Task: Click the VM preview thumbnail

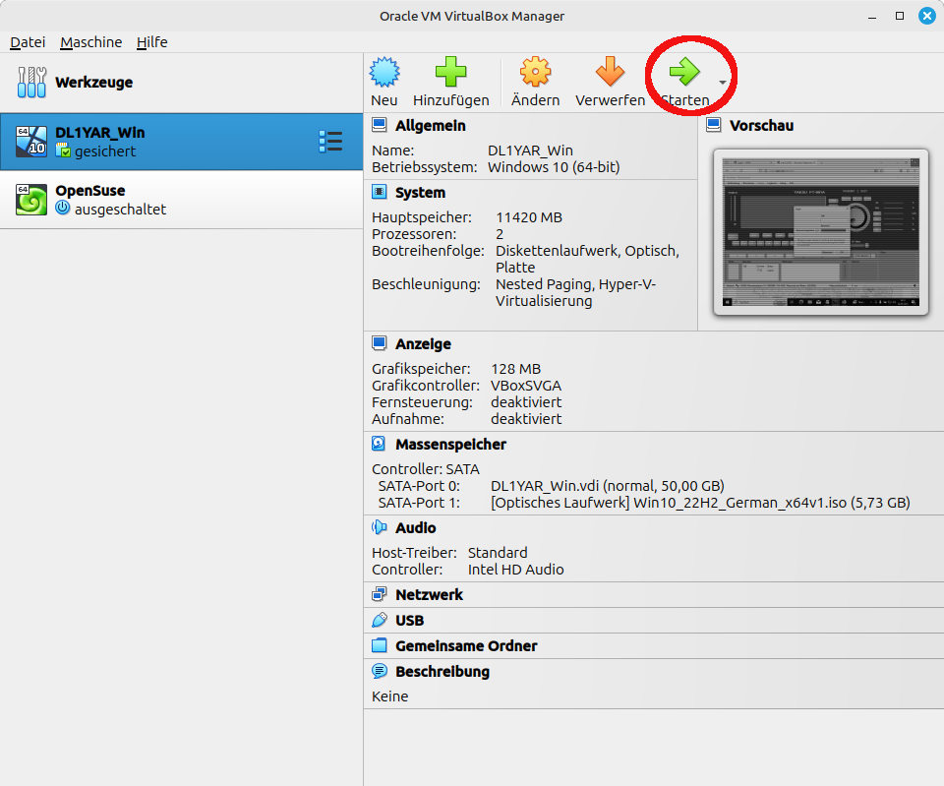Action: tap(819, 233)
